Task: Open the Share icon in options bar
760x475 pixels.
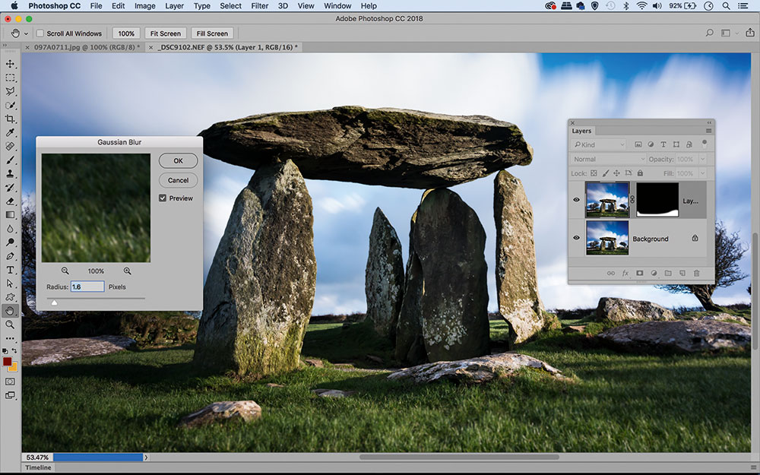Action: click(750, 33)
